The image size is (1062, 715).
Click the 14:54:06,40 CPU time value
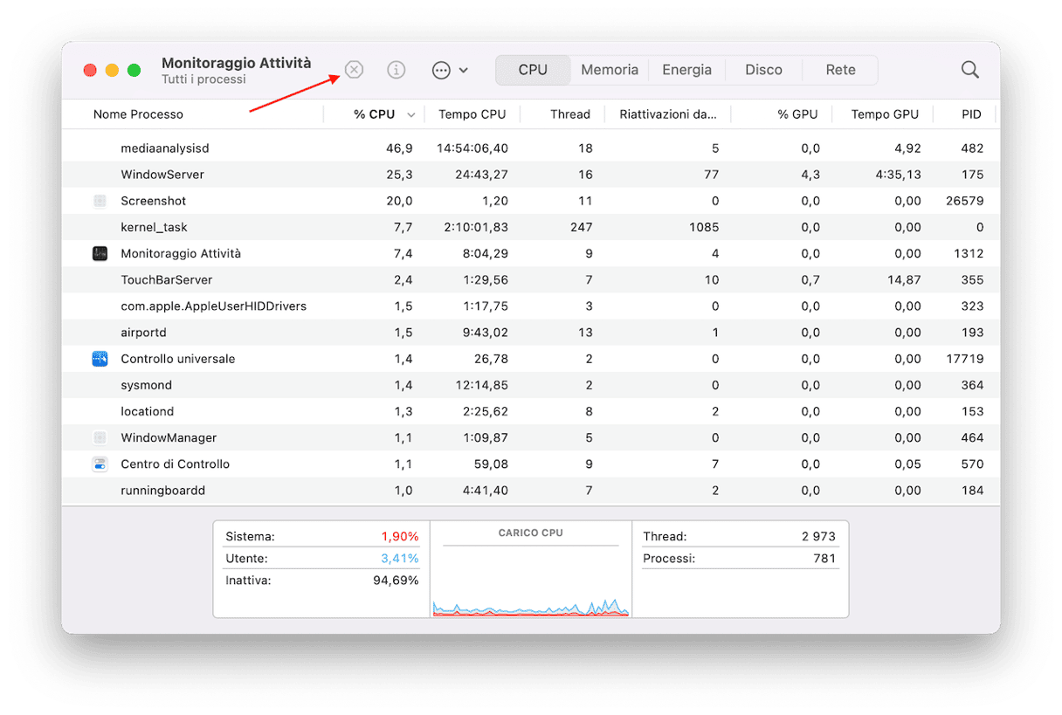click(x=472, y=148)
